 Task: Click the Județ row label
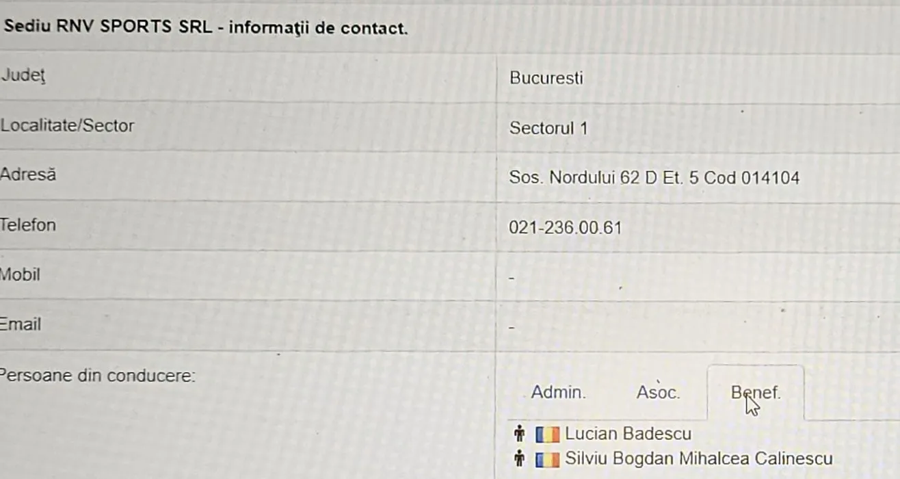23,75
